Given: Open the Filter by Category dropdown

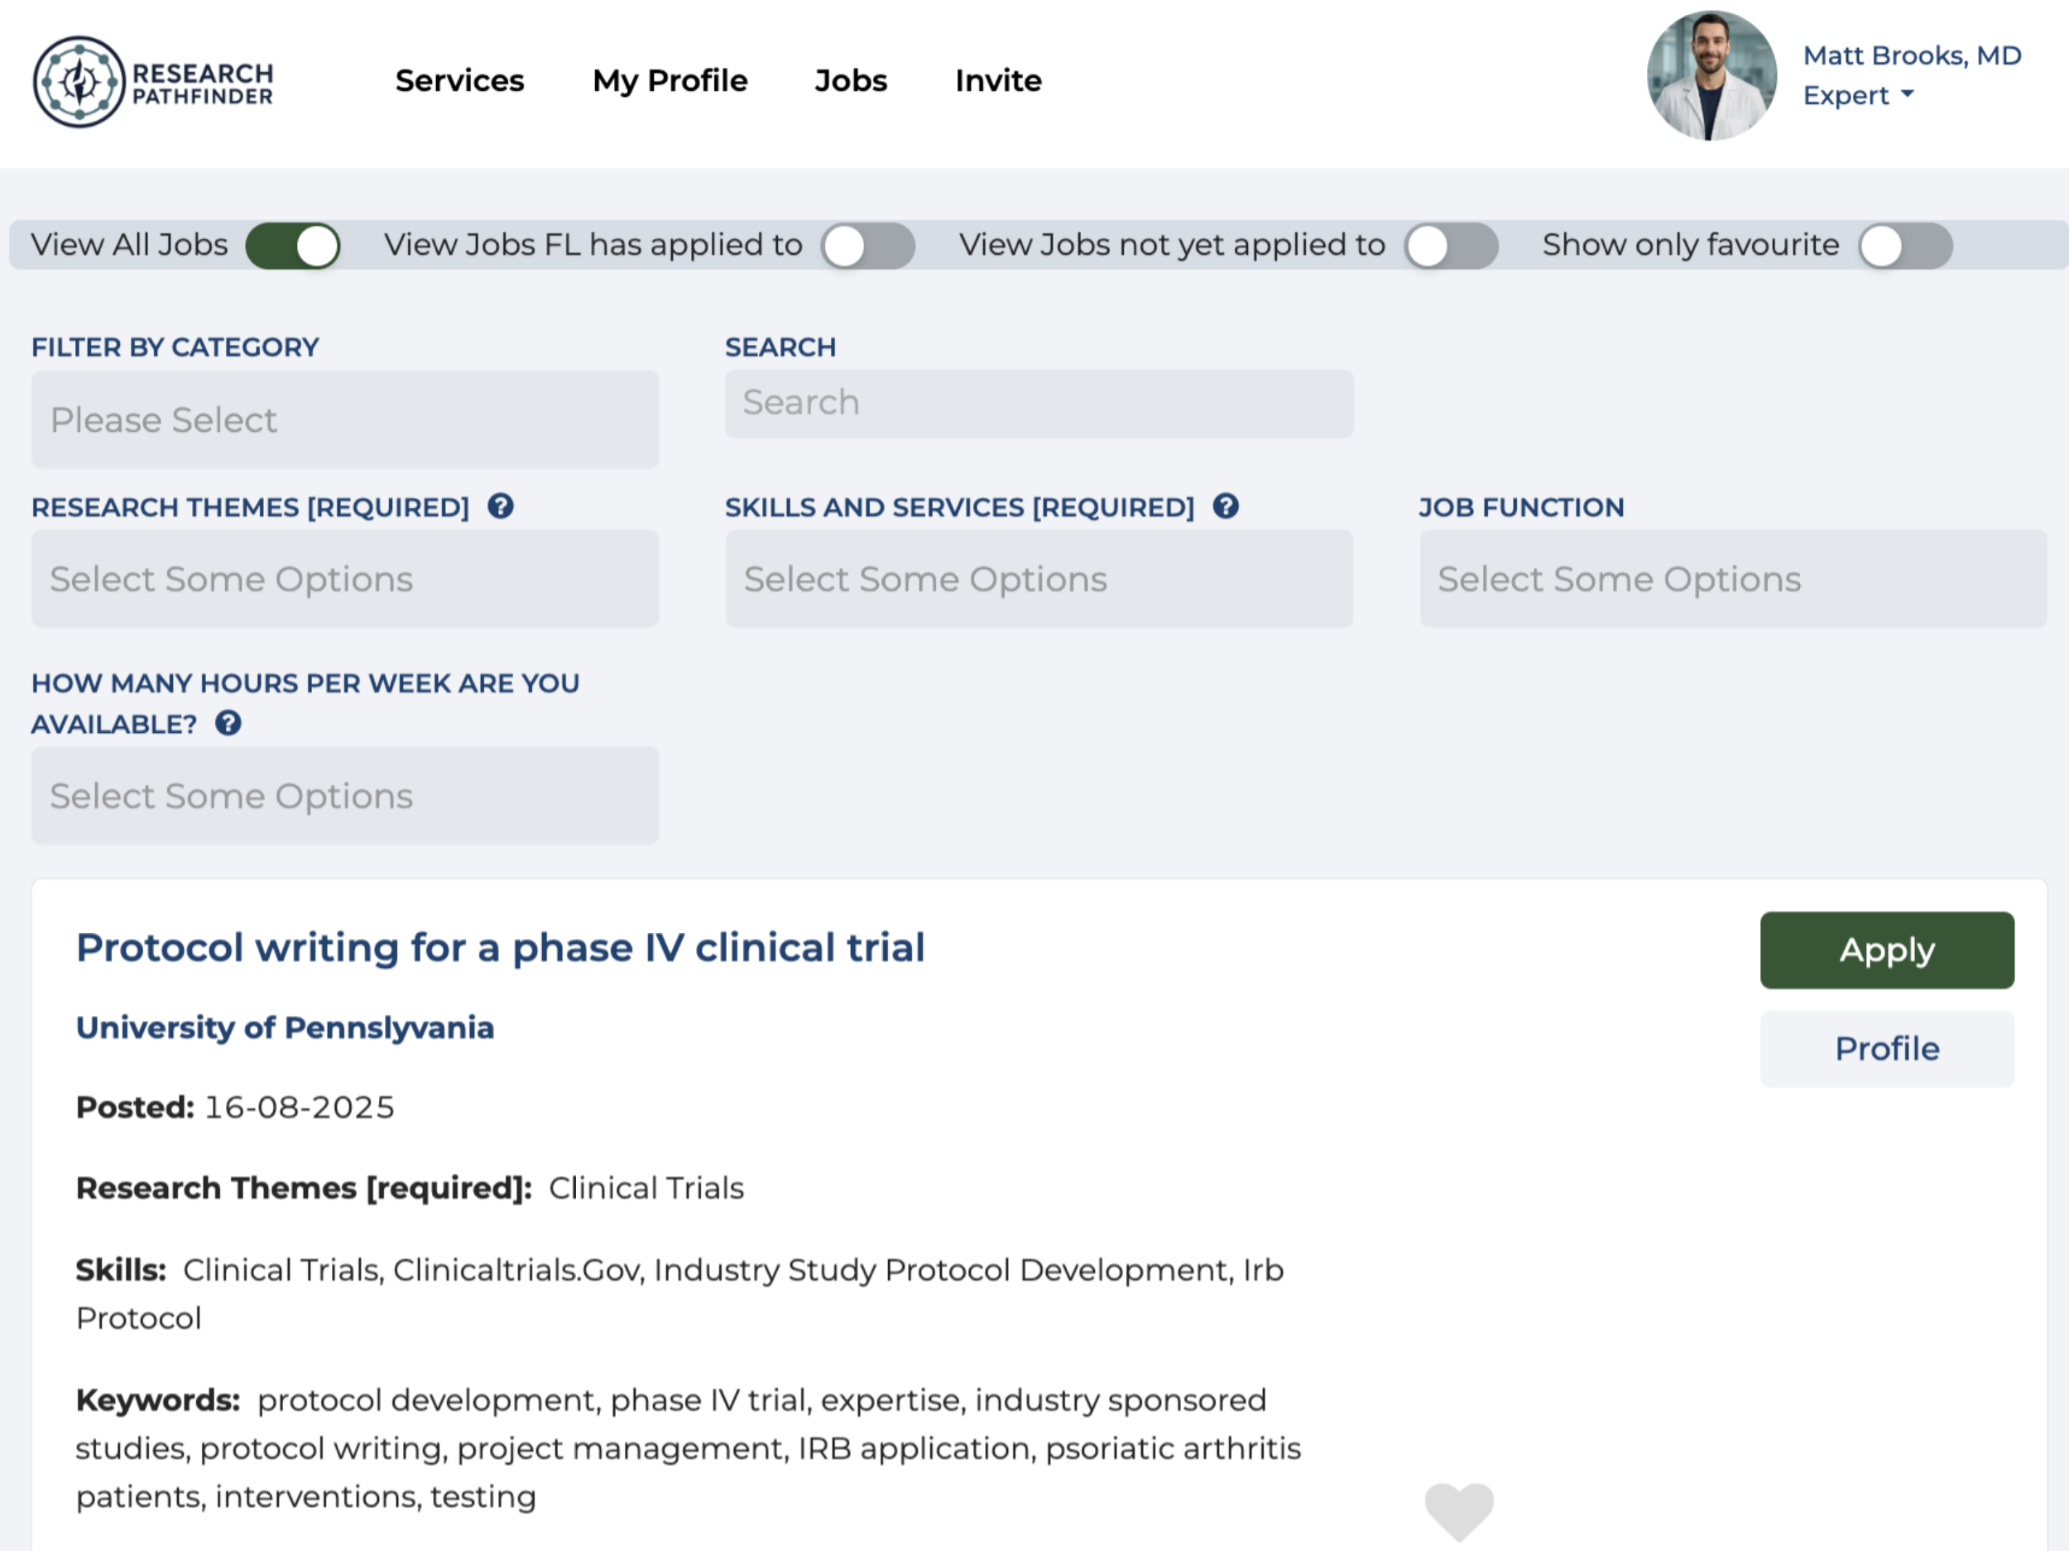Looking at the screenshot, I should point(345,419).
